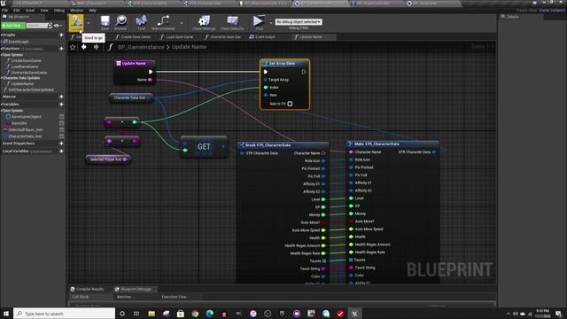
Task: Click the Find toolbar icon
Action: [142, 23]
